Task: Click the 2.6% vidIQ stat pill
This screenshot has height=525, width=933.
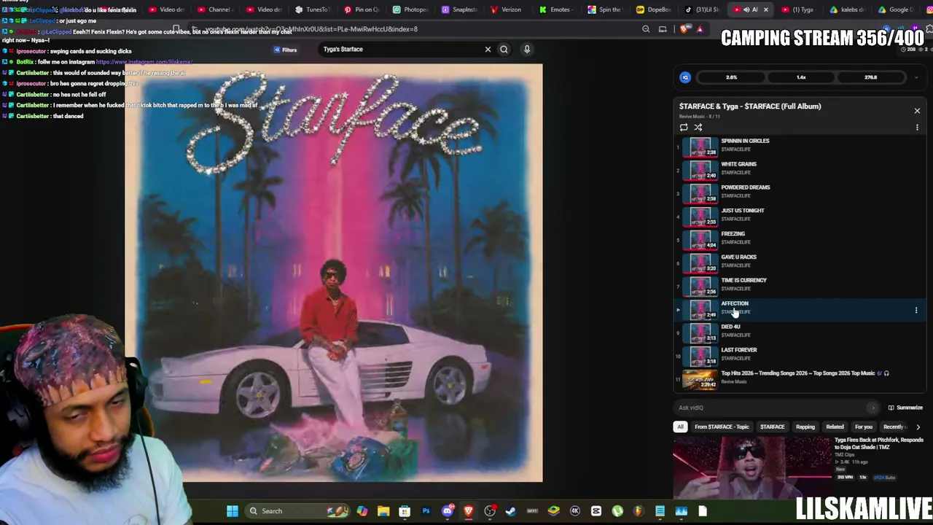Action: (x=731, y=77)
